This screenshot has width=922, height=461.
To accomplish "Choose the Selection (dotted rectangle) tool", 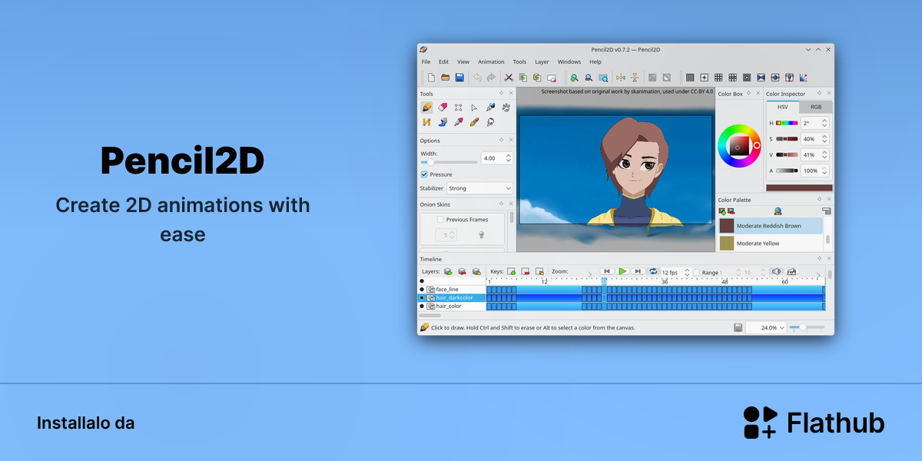I will click(x=458, y=108).
